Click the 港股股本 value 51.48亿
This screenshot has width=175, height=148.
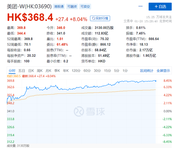[x=104, y=56]
